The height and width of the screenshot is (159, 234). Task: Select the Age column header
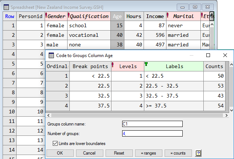point(117,16)
